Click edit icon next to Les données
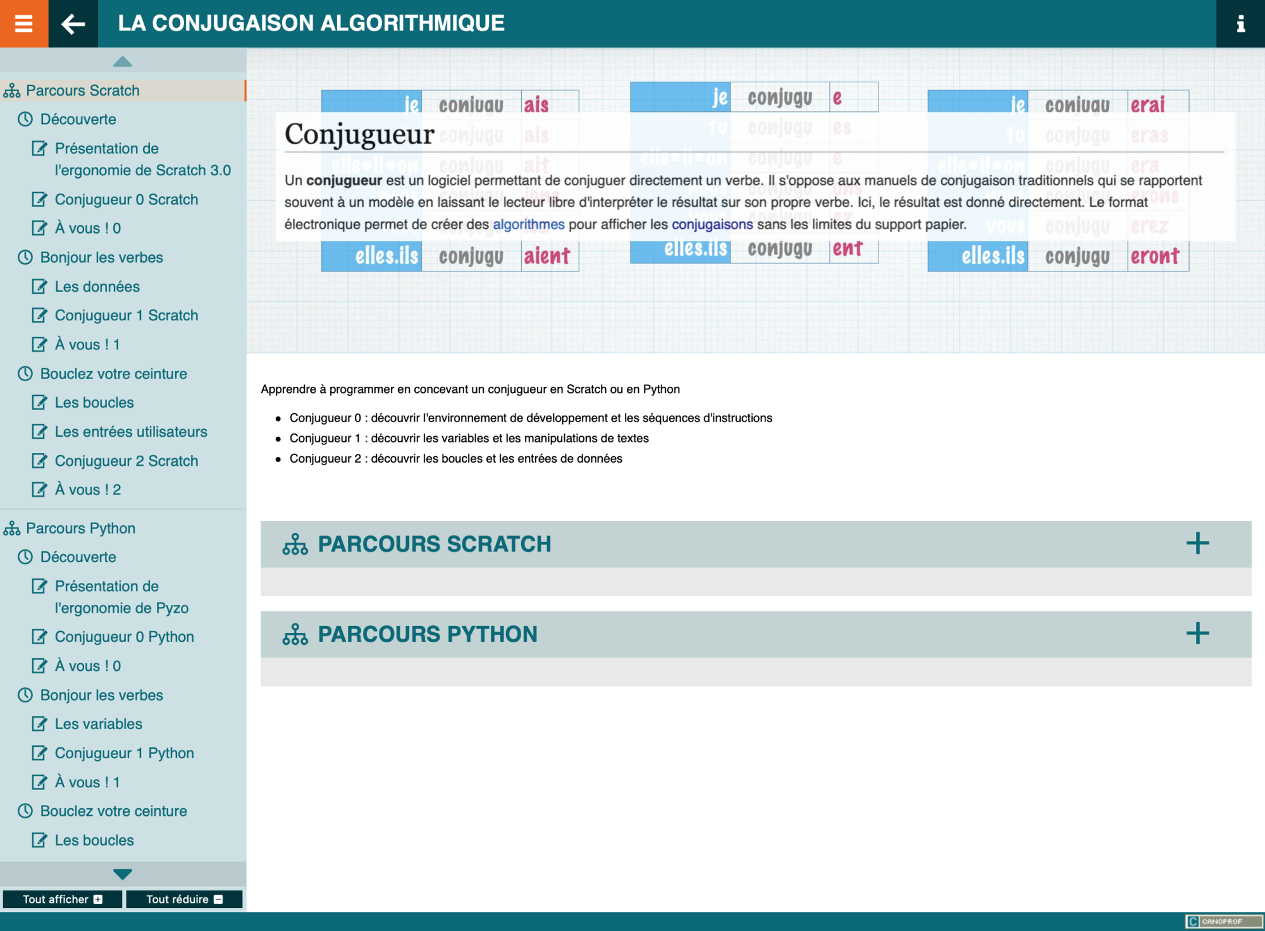This screenshot has width=1265, height=931. [x=39, y=287]
